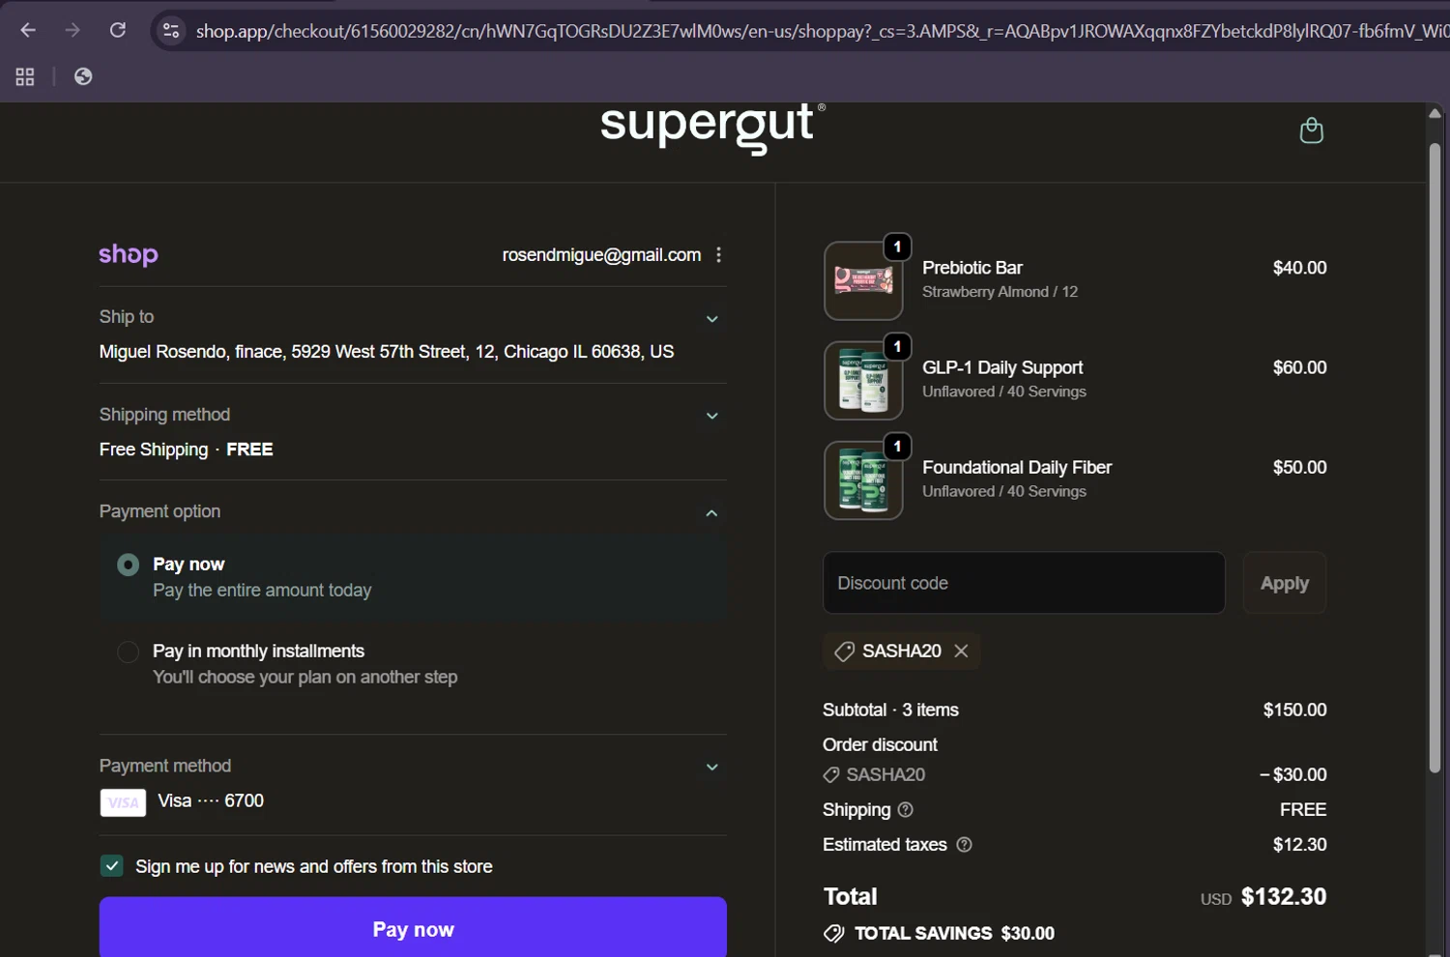This screenshot has height=957, width=1450.
Task: Click the Strawberry Almond / 12 variant text
Action: click(1000, 292)
